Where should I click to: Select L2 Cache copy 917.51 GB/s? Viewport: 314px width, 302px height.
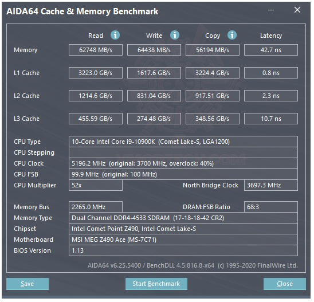click(213, 96)
